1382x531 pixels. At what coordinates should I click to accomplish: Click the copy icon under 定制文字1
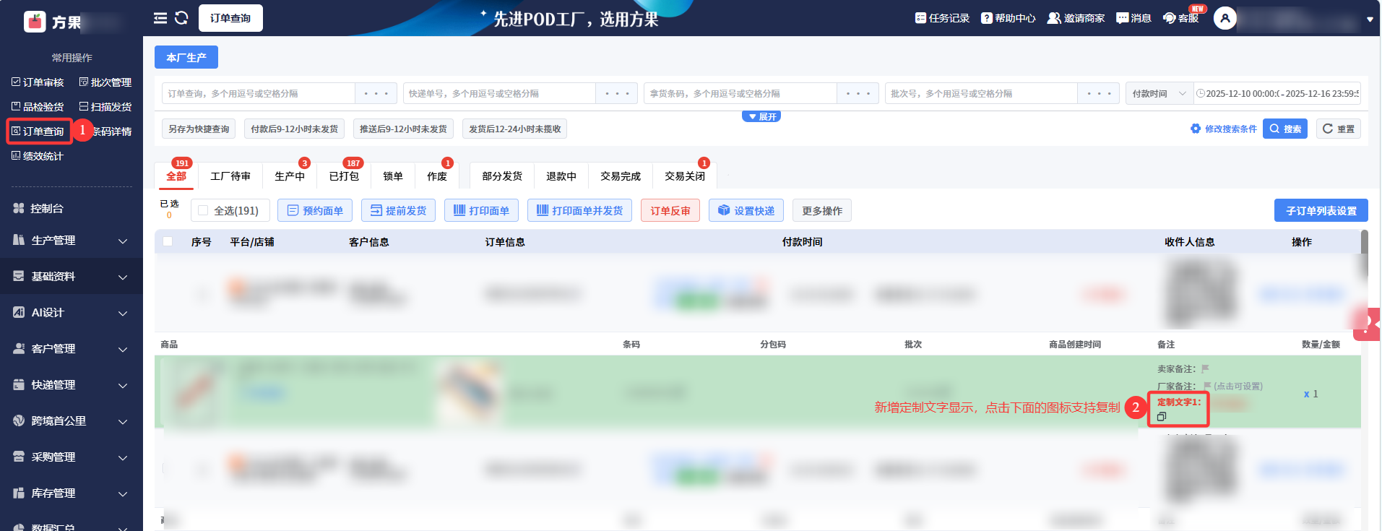click(1162, 417)
